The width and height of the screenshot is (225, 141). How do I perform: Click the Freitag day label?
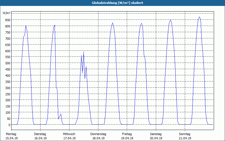(127, 134)
